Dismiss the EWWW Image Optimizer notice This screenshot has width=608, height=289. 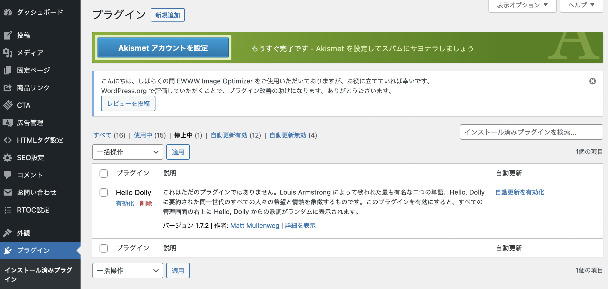(x=592, y=81)
